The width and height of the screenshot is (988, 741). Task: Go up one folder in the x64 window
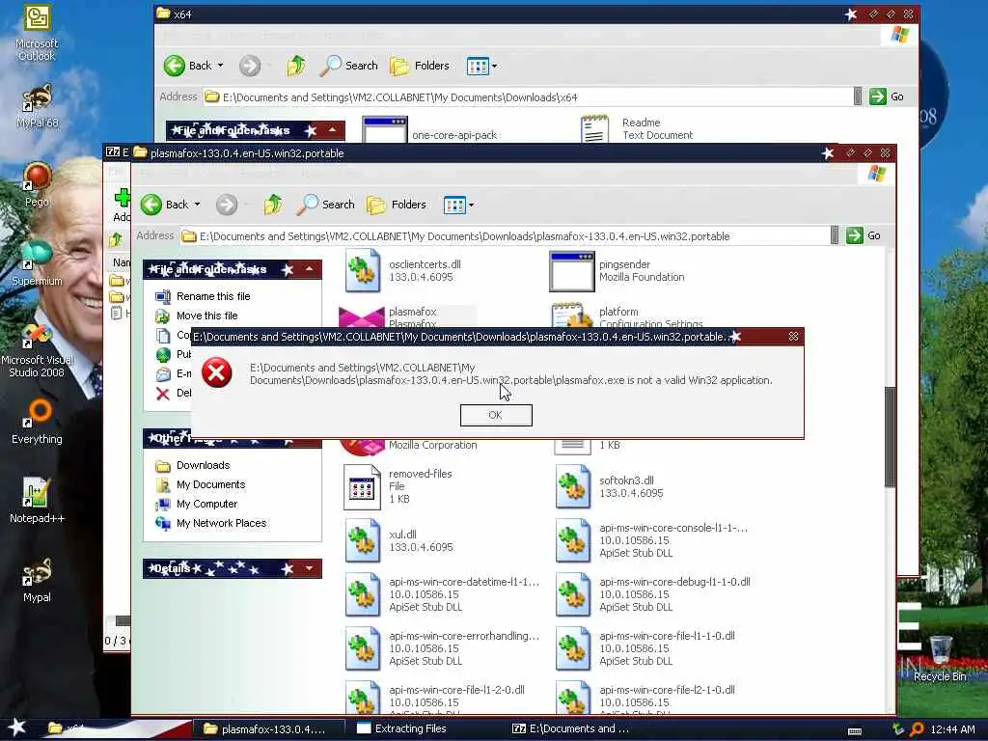click(296, 66)
